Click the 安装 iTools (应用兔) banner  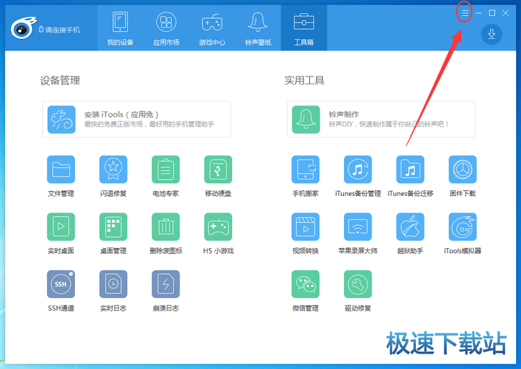[137, 120]
